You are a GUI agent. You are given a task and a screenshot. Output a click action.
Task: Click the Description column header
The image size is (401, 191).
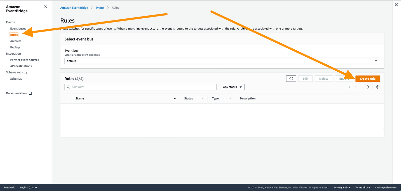(248, 99)
